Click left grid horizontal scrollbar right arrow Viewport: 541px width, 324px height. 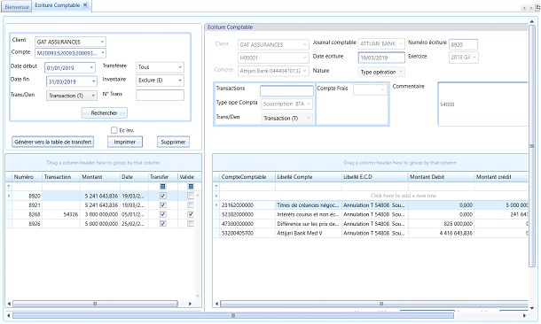(190, 304)
